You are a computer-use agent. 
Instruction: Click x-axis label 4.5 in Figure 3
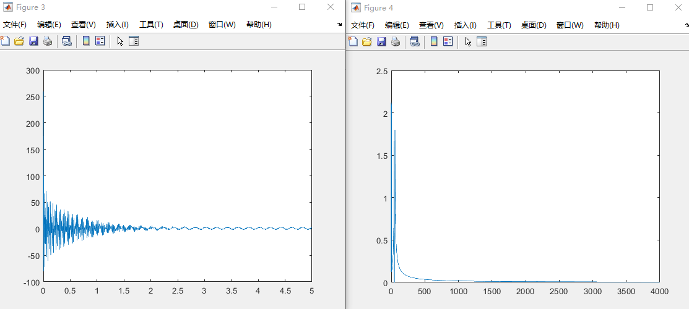[285, 290]
